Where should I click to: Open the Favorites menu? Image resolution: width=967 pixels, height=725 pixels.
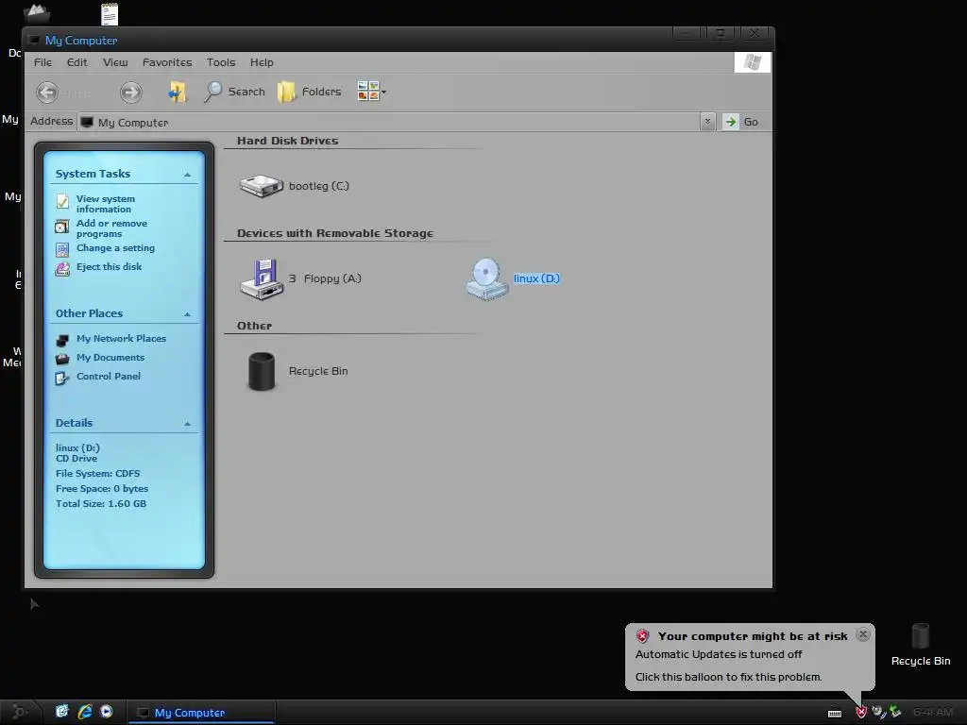167,62
